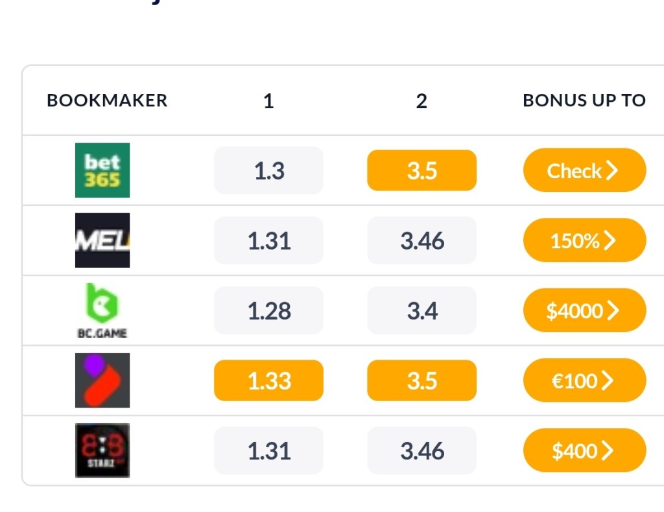Choose 888Starz's 1.31 odds

[268, 450]
